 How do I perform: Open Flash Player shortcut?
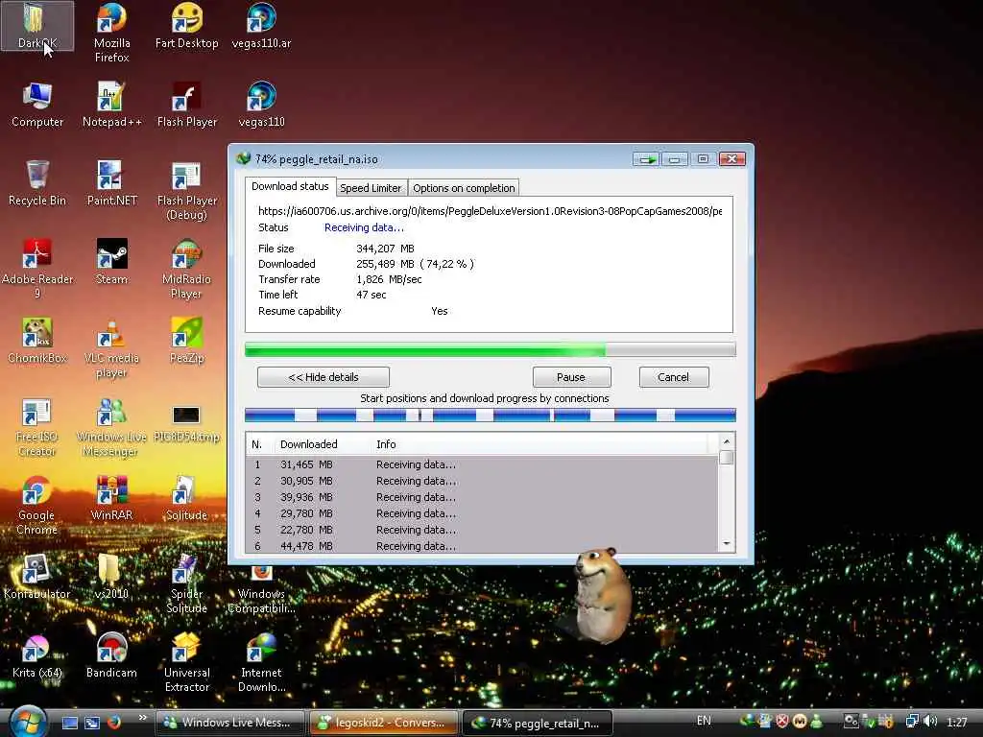187,104
